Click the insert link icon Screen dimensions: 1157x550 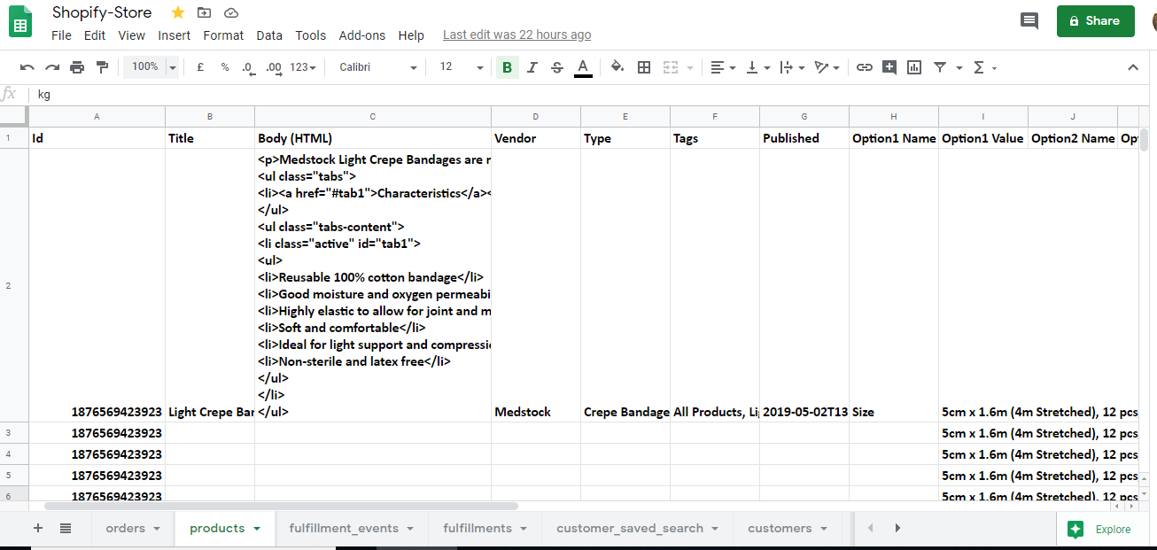pyautogui.click(x=864, y=67)
